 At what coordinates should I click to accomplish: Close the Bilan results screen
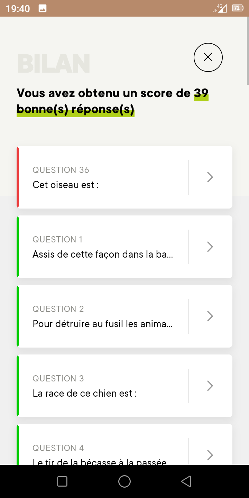coord(208,57)
